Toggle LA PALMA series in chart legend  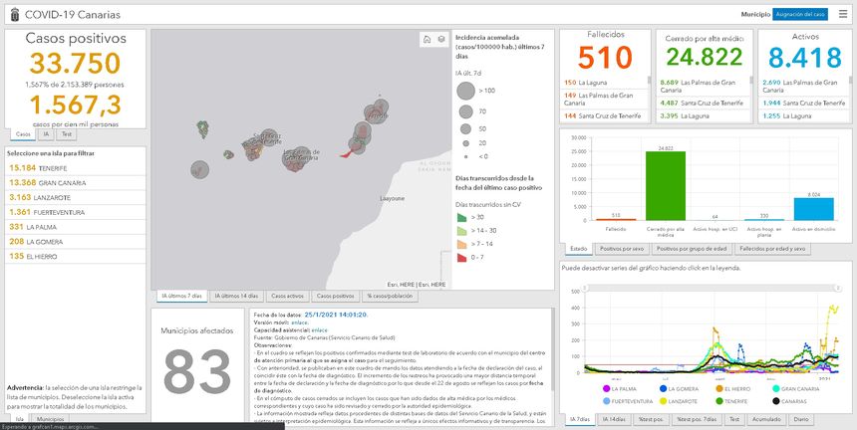(609, 388)
